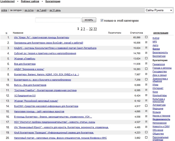This screenshot has width=175, height=141.
Task: Click the искать search button
Action: (89, 20)
